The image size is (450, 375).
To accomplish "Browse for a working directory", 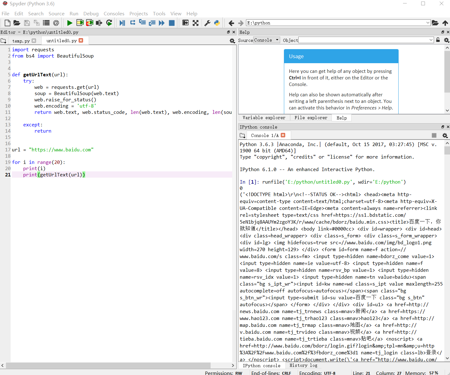I will pyautogui.click(x=435, y=23).
